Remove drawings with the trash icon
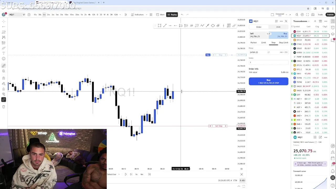The image size is (336, 189). 4,107
